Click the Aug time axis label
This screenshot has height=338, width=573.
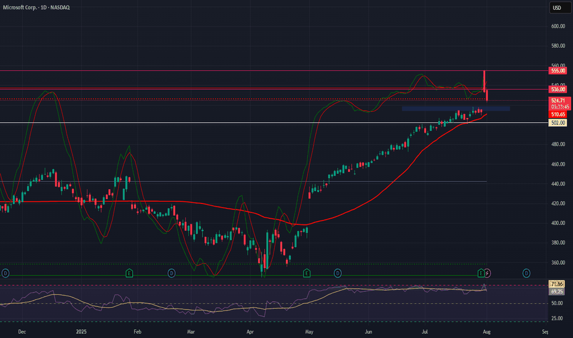tap(486, 332)
